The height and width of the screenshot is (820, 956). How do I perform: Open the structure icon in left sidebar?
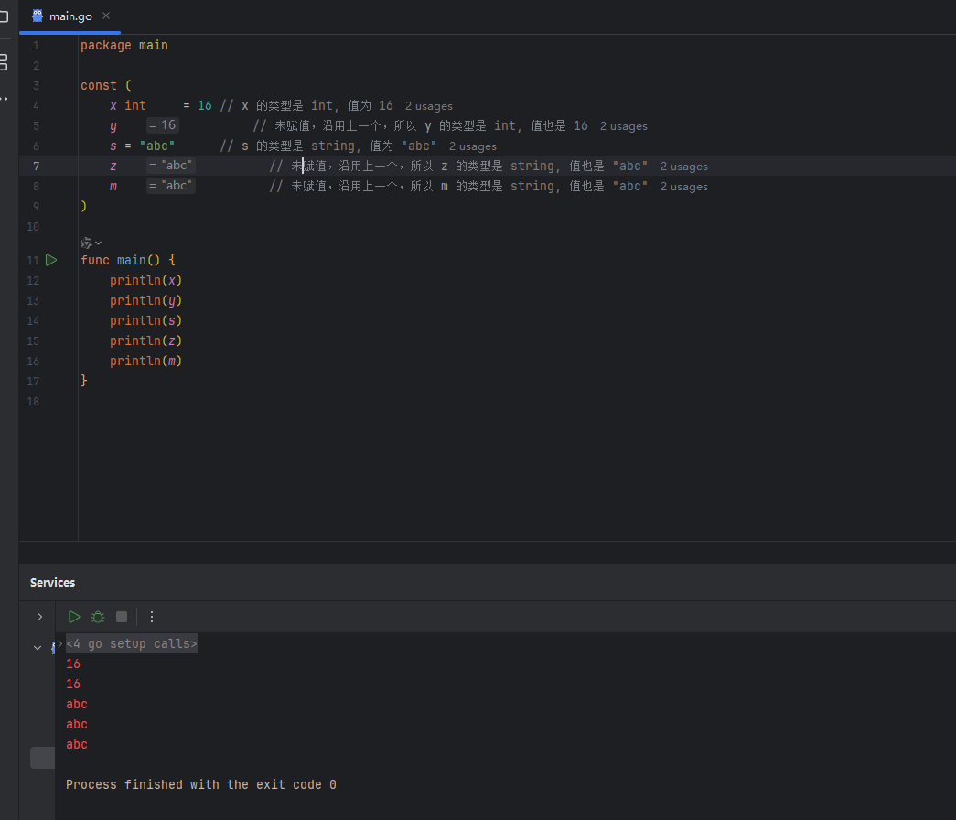coord(5,61)
